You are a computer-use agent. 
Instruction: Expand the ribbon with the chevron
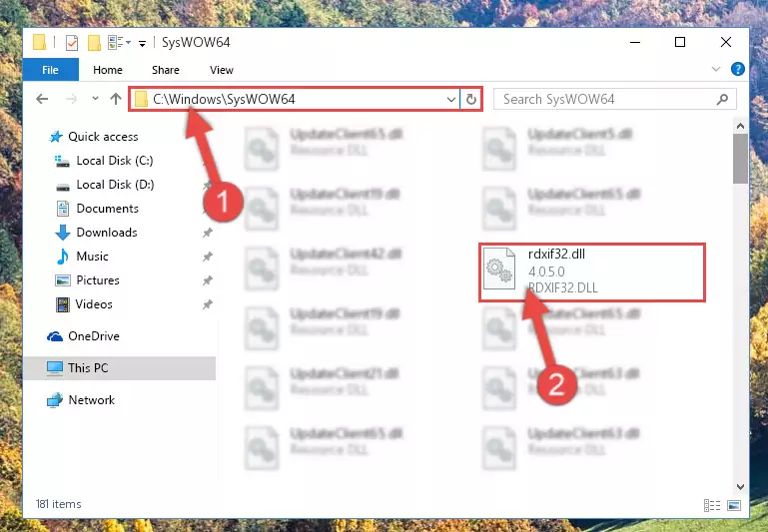[716, 69]
